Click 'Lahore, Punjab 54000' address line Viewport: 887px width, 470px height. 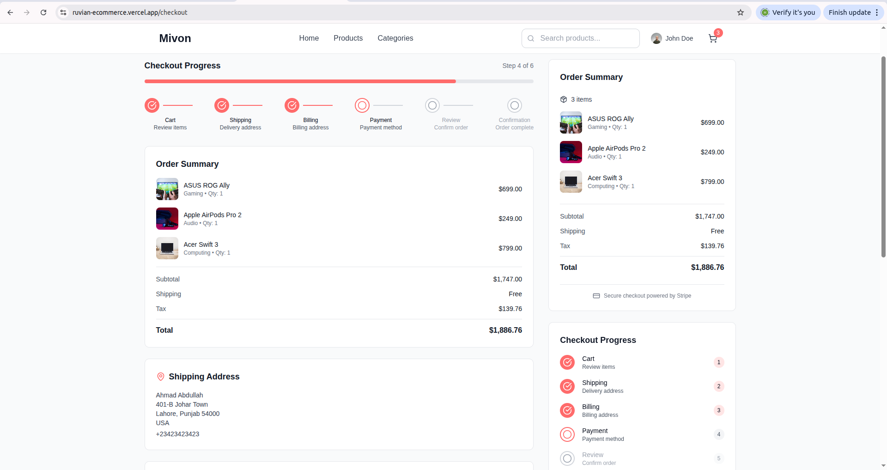coord(188,414)
